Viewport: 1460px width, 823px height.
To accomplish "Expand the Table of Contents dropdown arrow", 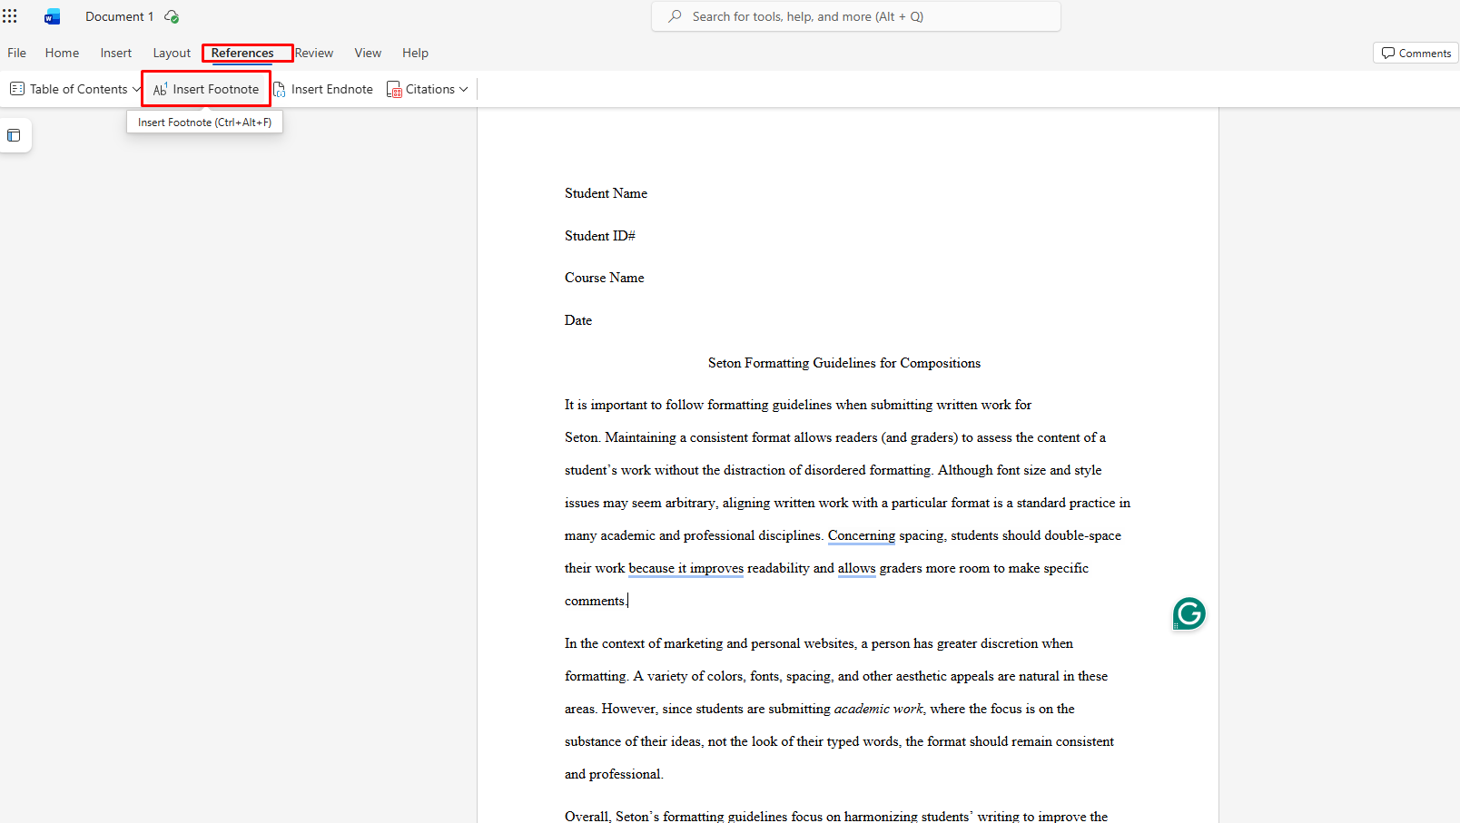I will [136, 89].
